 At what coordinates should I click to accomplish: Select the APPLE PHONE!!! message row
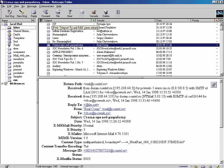[x=128, y=52]
